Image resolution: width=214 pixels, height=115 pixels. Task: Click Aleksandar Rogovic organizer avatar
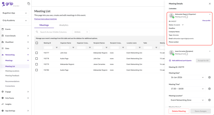coord(172,16)
